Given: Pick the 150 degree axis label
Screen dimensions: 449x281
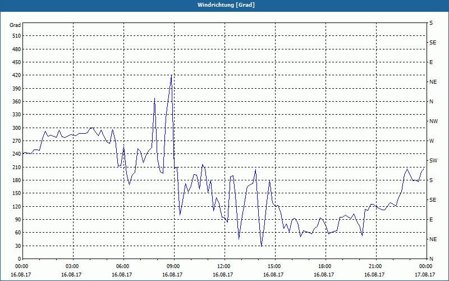Looking at the screenshot, I should pyautogui.click(x=17, y=193).
